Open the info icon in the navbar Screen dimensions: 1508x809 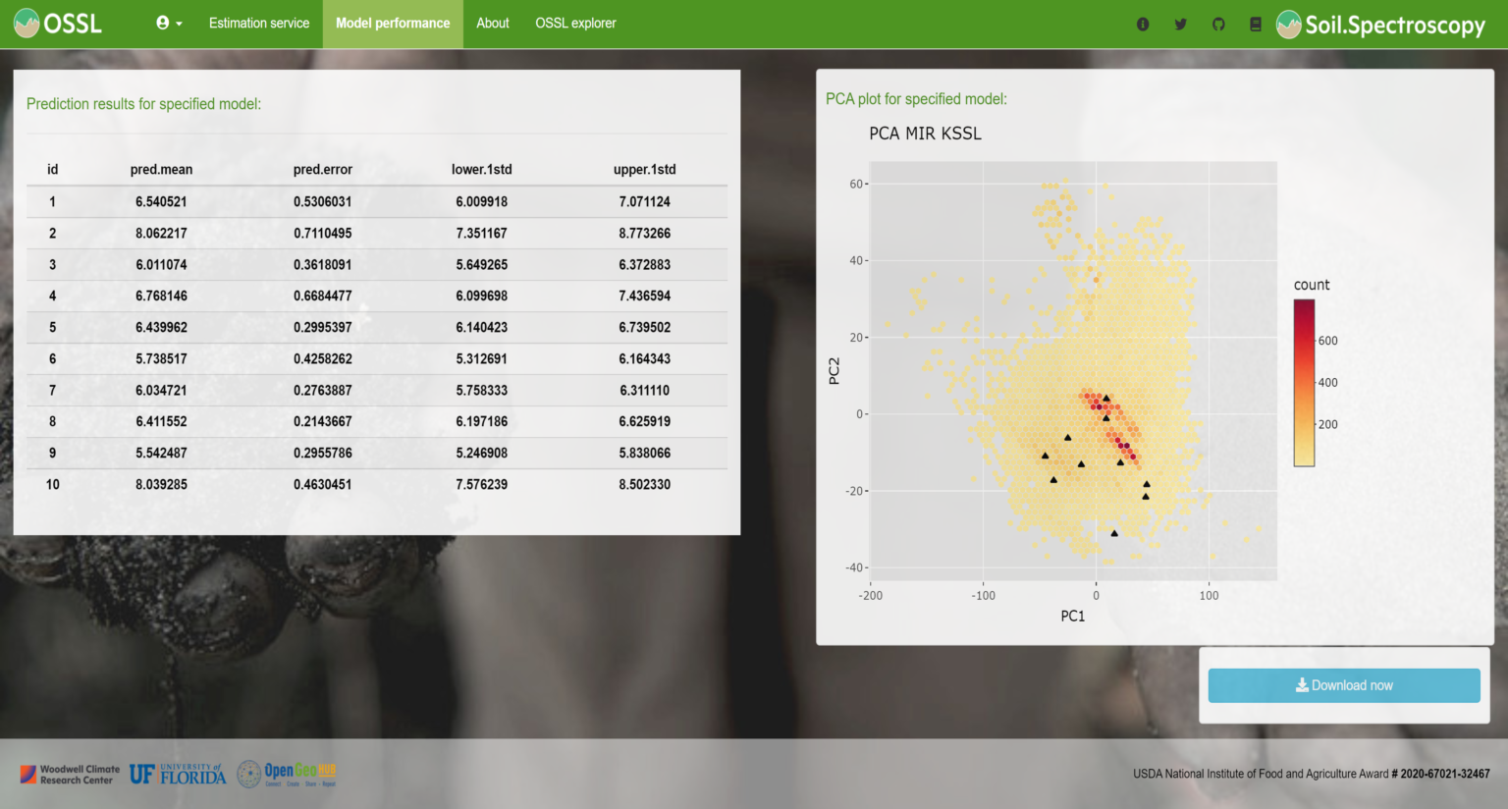pyautogui.click(x=1142, y=23)
